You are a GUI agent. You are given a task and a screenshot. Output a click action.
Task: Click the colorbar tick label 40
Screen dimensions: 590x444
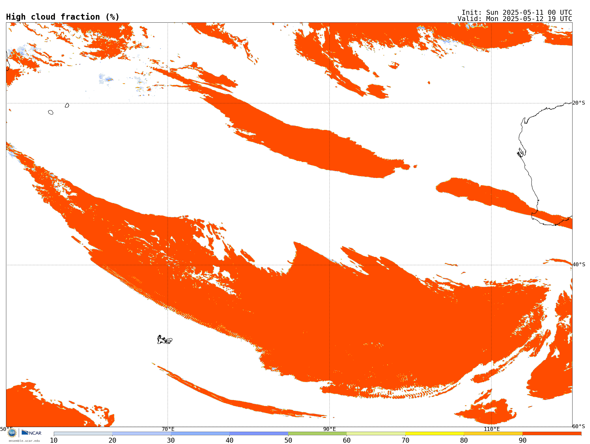[229, 440]
